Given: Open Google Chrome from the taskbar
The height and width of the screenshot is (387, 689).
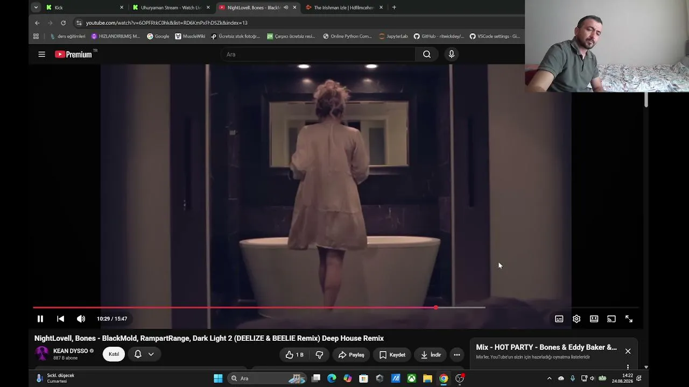Looking at the screenshot, I should pyautogui.click(x=444, y=378).
